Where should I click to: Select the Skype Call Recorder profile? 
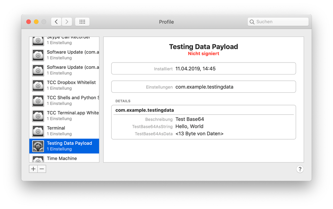pos(68,40)
